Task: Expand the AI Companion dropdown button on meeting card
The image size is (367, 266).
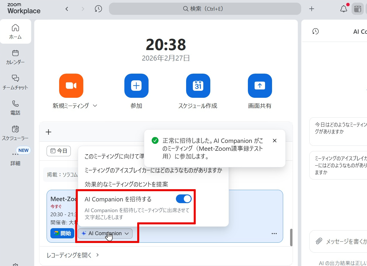Action: (x=105, y=233)
